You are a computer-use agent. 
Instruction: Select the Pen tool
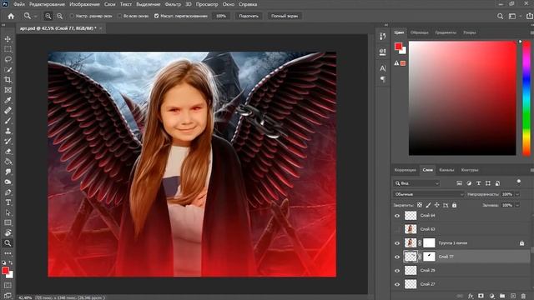click(x=8, y=192)
